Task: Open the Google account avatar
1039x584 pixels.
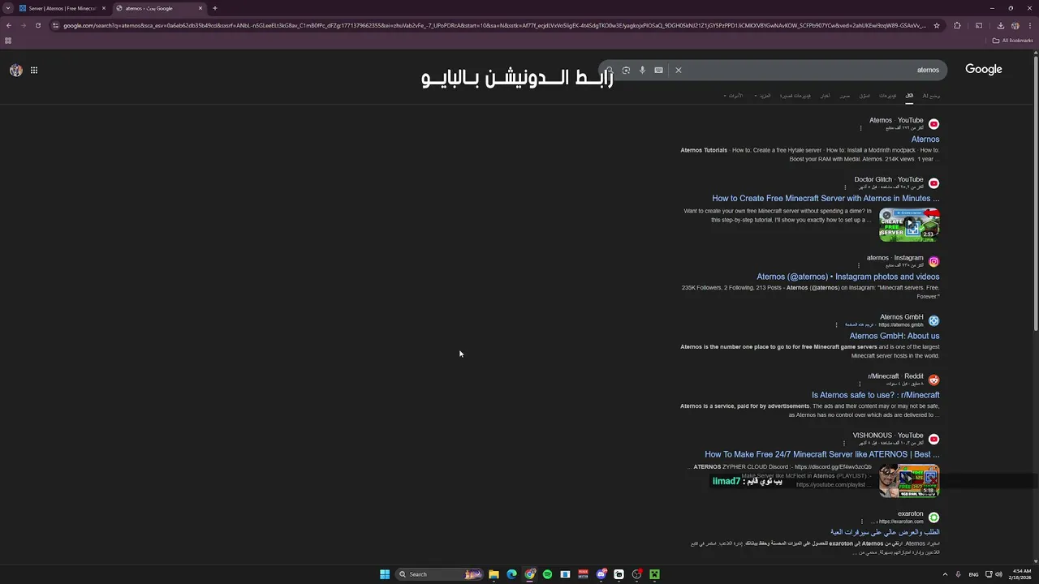Action: pos(16,71)
